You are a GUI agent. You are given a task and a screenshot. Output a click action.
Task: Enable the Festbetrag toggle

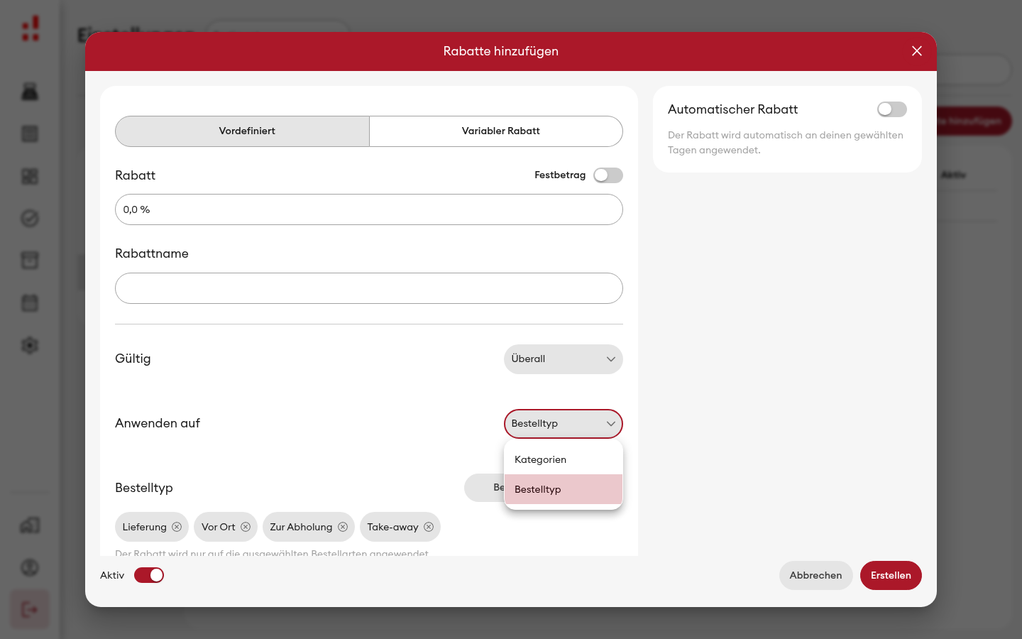tap(608, 175)
